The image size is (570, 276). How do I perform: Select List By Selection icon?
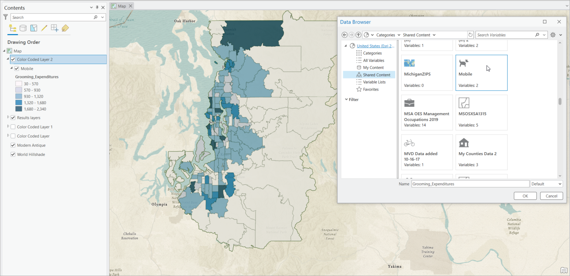[x=34, y=28]
